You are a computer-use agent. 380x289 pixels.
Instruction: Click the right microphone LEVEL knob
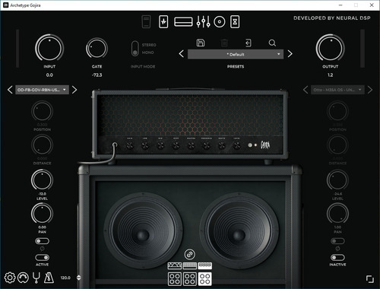337,179
